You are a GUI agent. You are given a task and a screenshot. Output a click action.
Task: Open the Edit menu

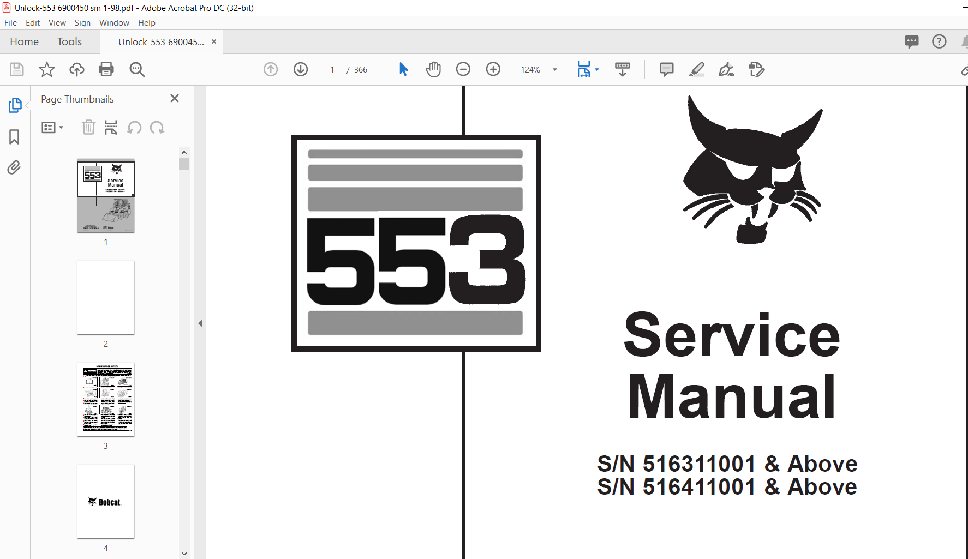pos(33,23)
